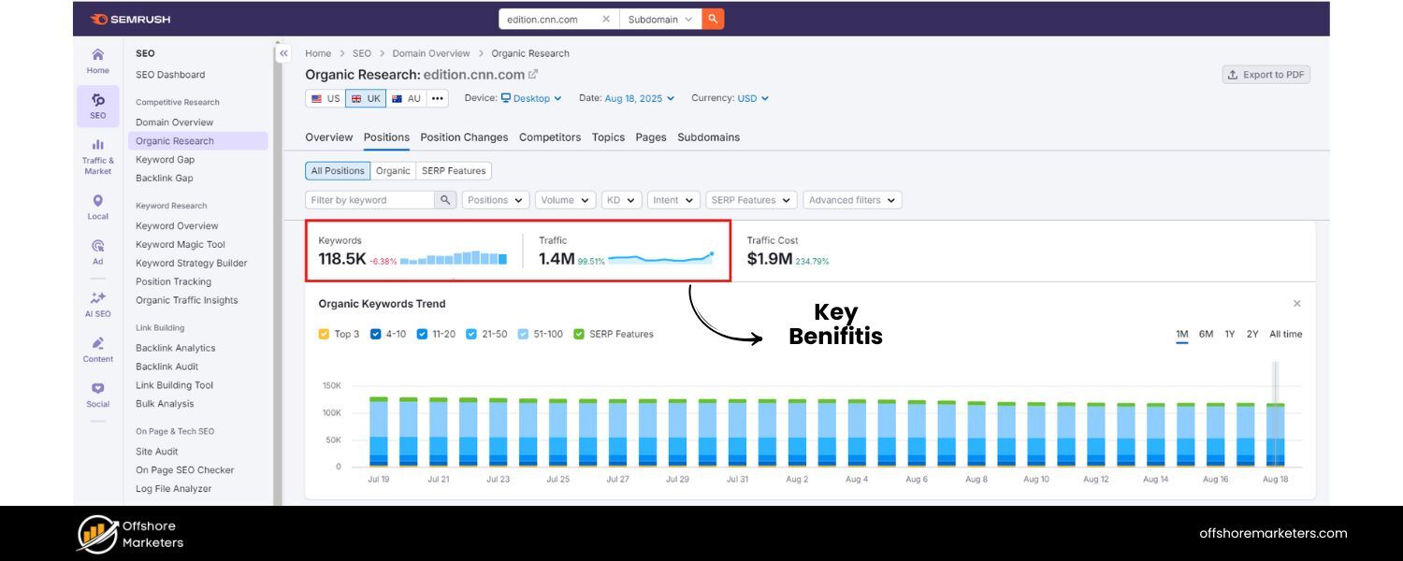This screenshot has width=1403, height=561.
Task: Disable the 21-50 positions checkbox
Action: tap(472, 334)
